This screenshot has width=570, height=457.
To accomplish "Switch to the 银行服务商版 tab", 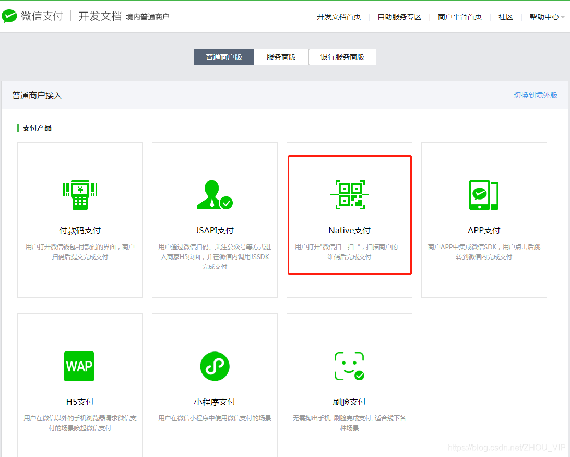I will point(342,57).
